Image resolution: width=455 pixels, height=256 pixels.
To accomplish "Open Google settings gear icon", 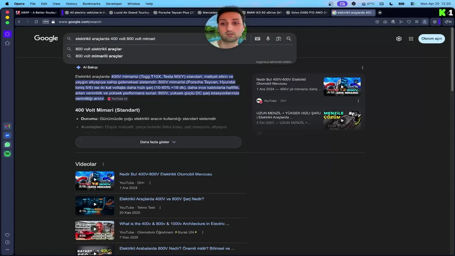I will point(399,39).
